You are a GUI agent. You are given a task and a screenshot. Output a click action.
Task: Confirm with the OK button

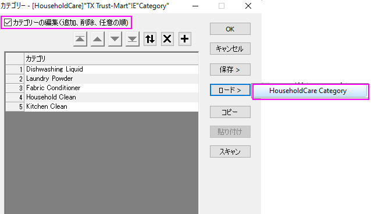pos(230,29)
